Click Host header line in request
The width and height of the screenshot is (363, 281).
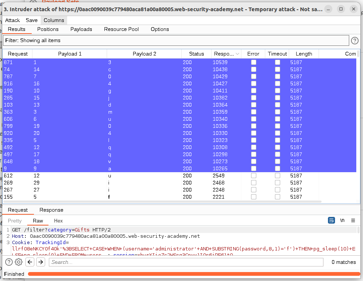(106, 236)
